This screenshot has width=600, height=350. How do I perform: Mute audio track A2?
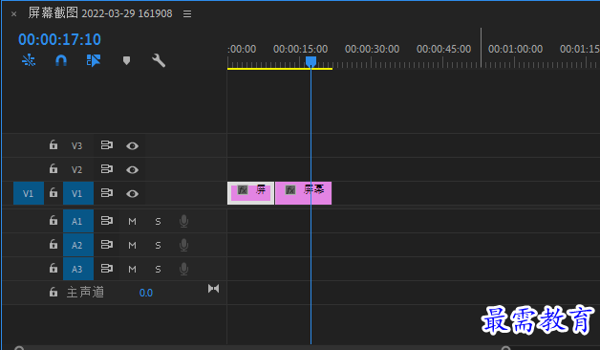[133, 245]
